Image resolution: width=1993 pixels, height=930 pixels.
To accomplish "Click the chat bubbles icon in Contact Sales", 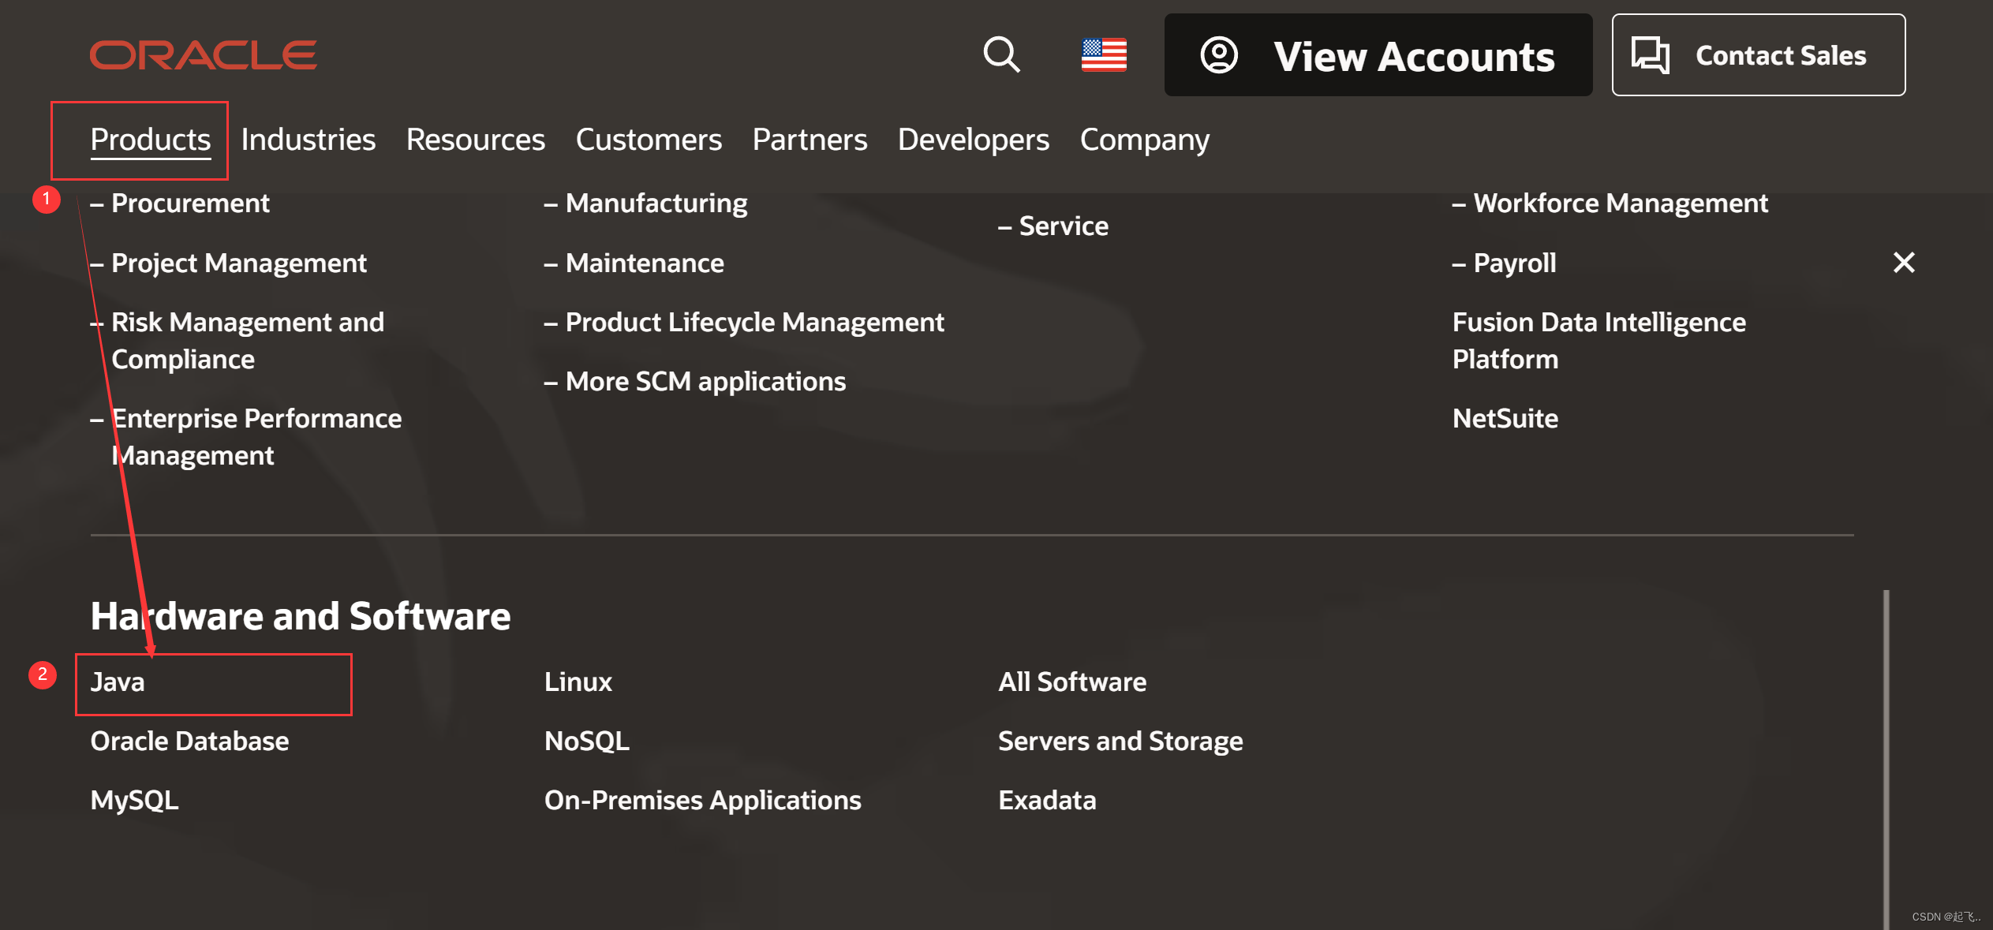I will click(x=1650, y=55).
